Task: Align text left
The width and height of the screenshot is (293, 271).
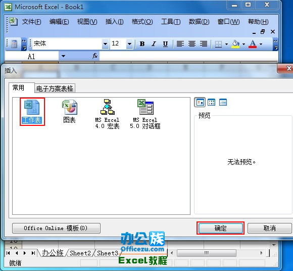Action: click(180, 44)
